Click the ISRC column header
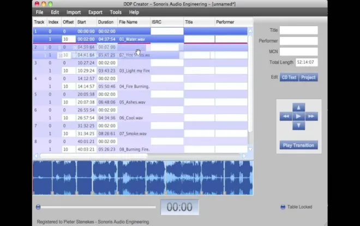The height and width of the screenshot is (226, 360). [167, 22]
